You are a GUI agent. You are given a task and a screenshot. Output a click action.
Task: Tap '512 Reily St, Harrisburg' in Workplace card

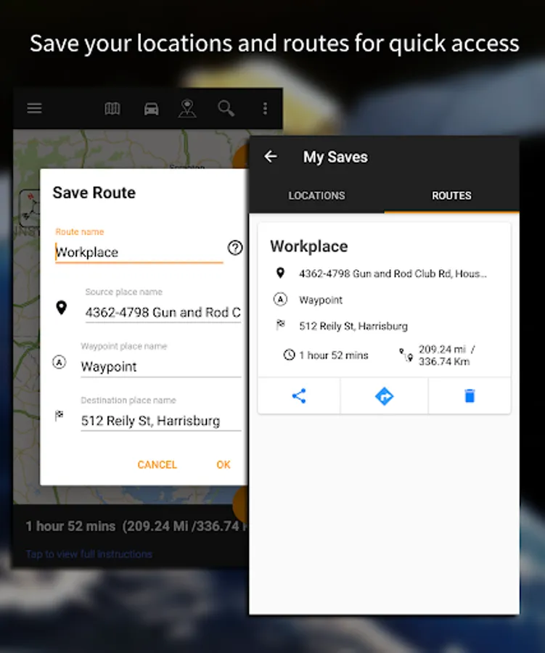[353, 326]
